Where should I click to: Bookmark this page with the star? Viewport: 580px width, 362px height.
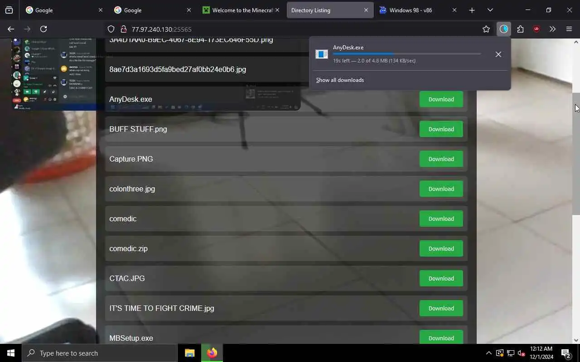486,29
